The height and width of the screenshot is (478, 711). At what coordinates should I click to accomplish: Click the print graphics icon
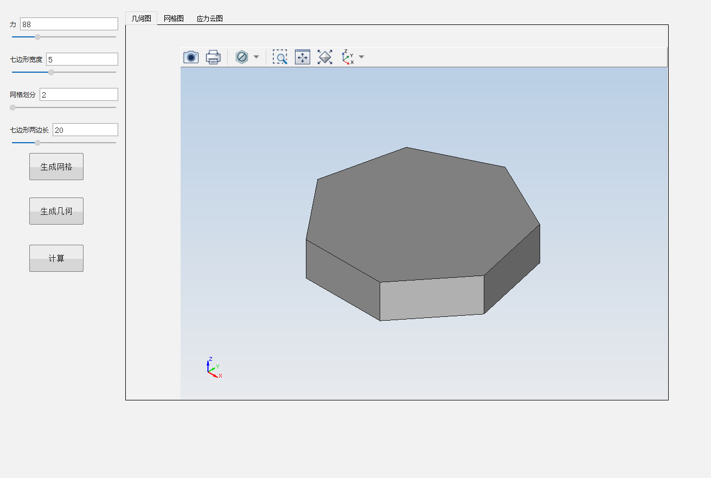[213, 57]
